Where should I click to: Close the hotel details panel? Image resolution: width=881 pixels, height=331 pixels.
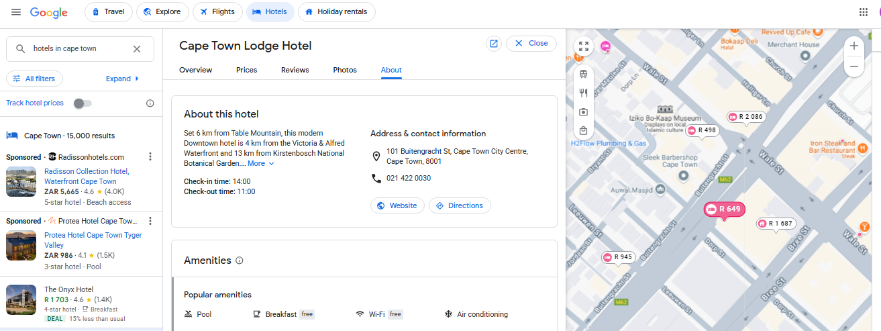531,43
